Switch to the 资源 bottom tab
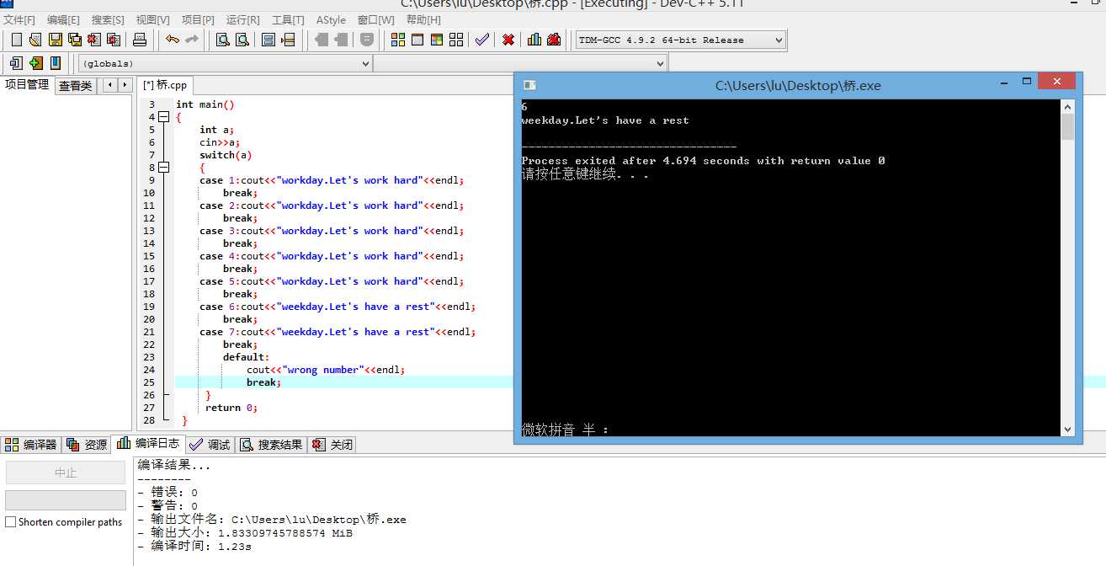 pyautogui.click(x=88, y=444)
